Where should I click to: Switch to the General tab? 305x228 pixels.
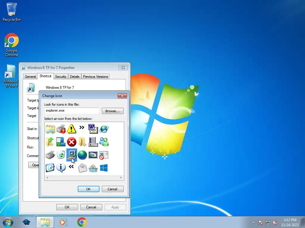(30, 77)
